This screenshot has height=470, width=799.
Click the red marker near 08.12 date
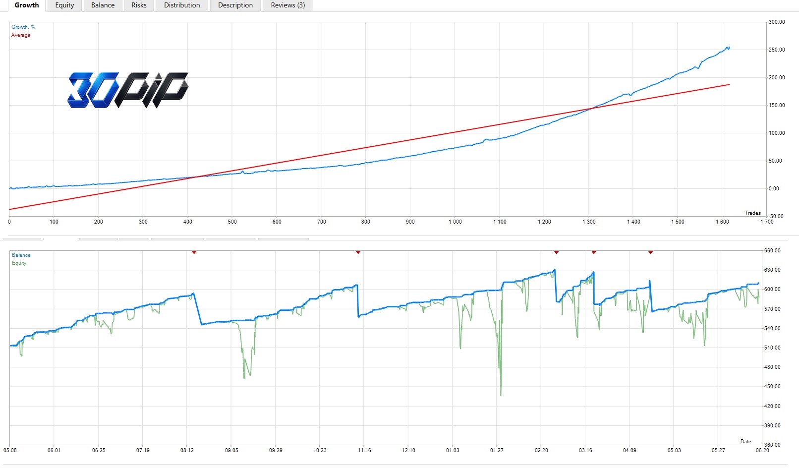click(194, 252)
